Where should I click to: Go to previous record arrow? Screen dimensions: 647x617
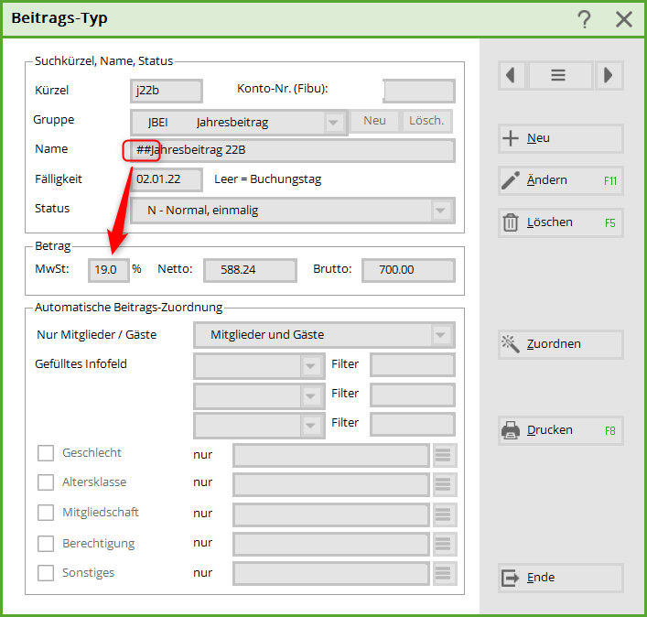(x=511, y=76)
